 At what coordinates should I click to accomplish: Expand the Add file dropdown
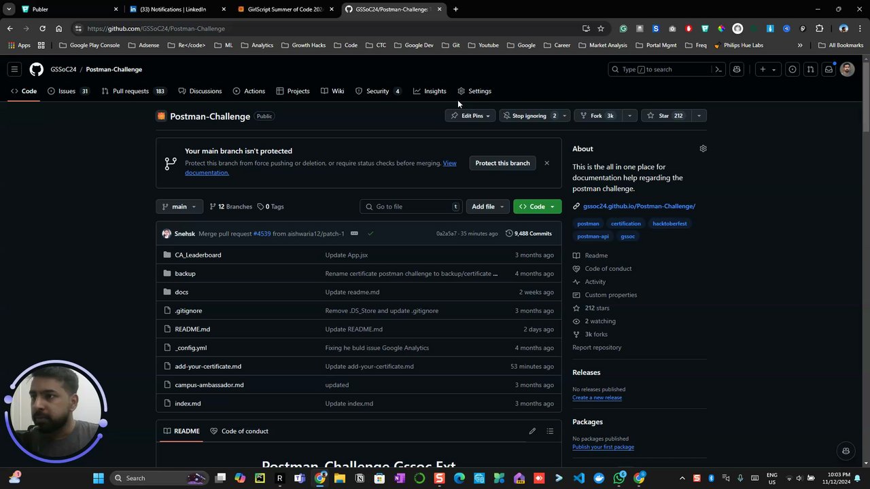pos(487,206)
